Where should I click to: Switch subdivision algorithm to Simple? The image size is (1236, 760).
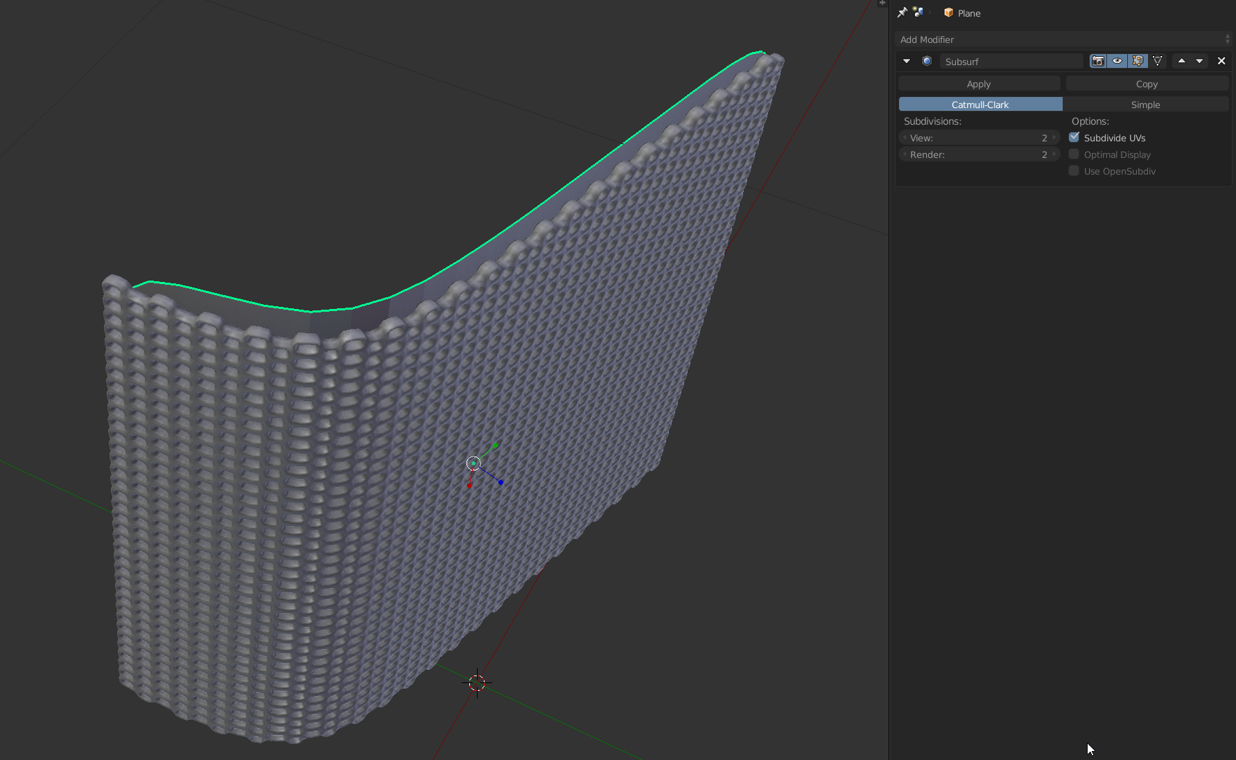[x=1145, y=104]
